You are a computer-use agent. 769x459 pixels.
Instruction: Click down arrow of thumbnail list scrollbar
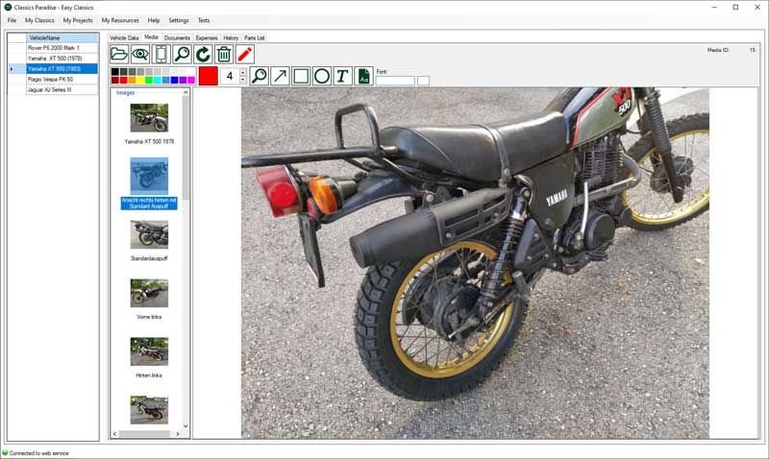[x=186, y=425]
